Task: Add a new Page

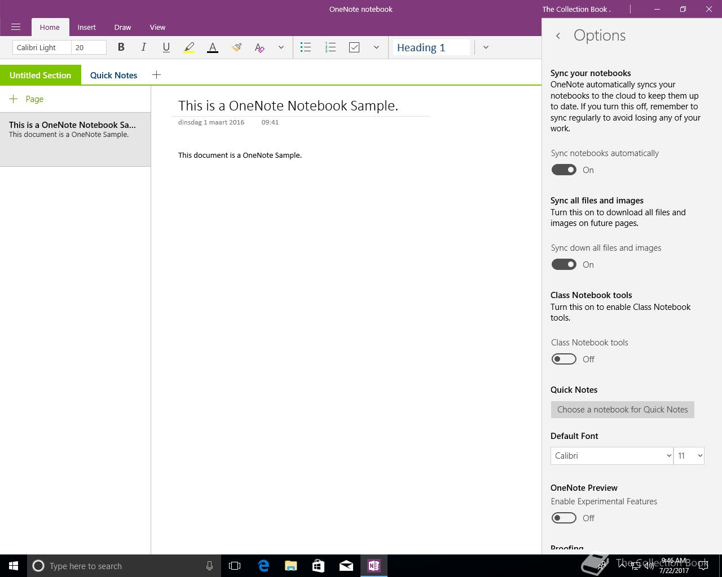Action: [x=27, y=99]
